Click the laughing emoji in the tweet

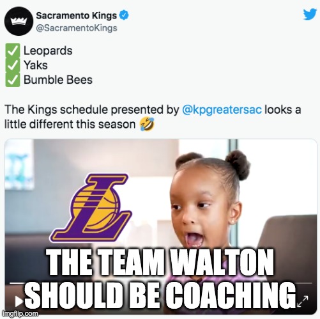click(147, 124)
